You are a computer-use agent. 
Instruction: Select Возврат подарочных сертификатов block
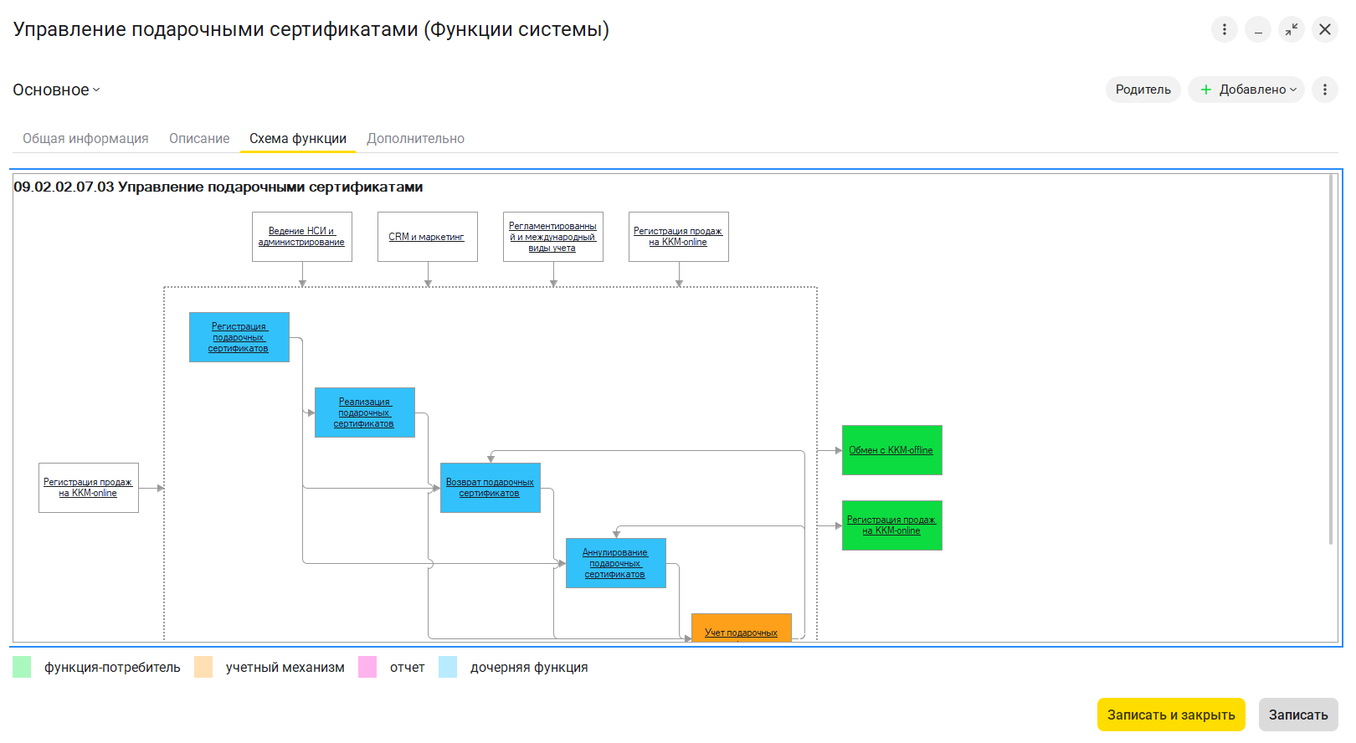click(490, 488)
